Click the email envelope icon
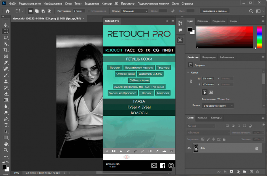The height and width of the screenshot is (176, 267). 154,165
